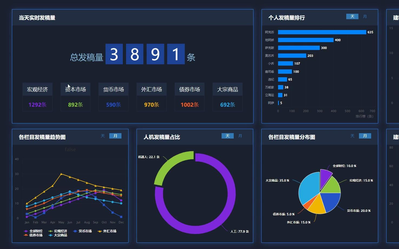
Task: Open the 宏观经济 1292条 card
Action: tap(37, 97)
